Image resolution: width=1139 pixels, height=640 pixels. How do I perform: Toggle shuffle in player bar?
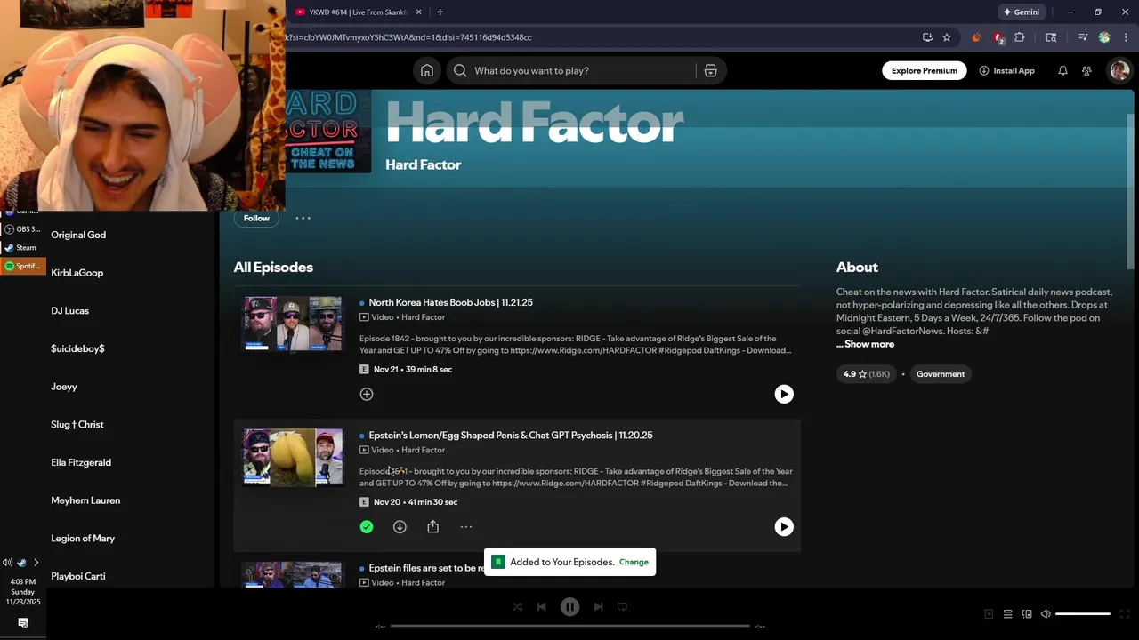pos(517,607)
